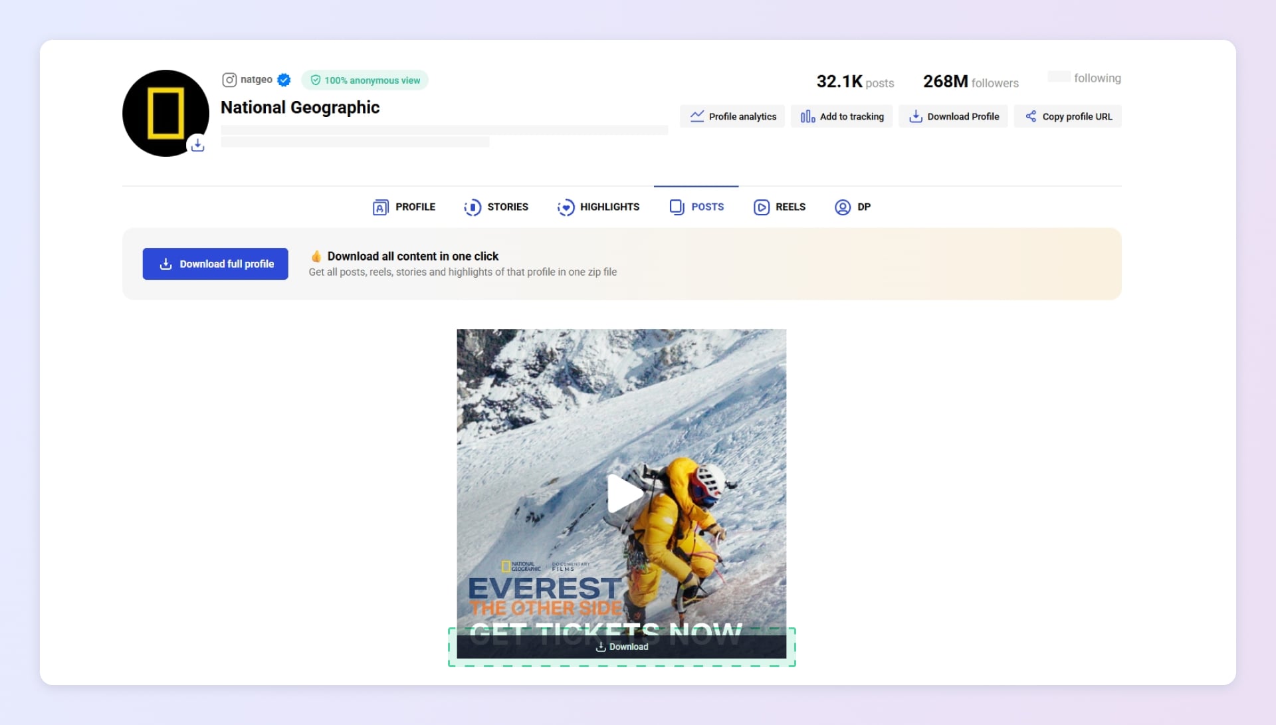1276x725 pixels.
Task: Click the Download Profile button
Action: pos(954,116)
